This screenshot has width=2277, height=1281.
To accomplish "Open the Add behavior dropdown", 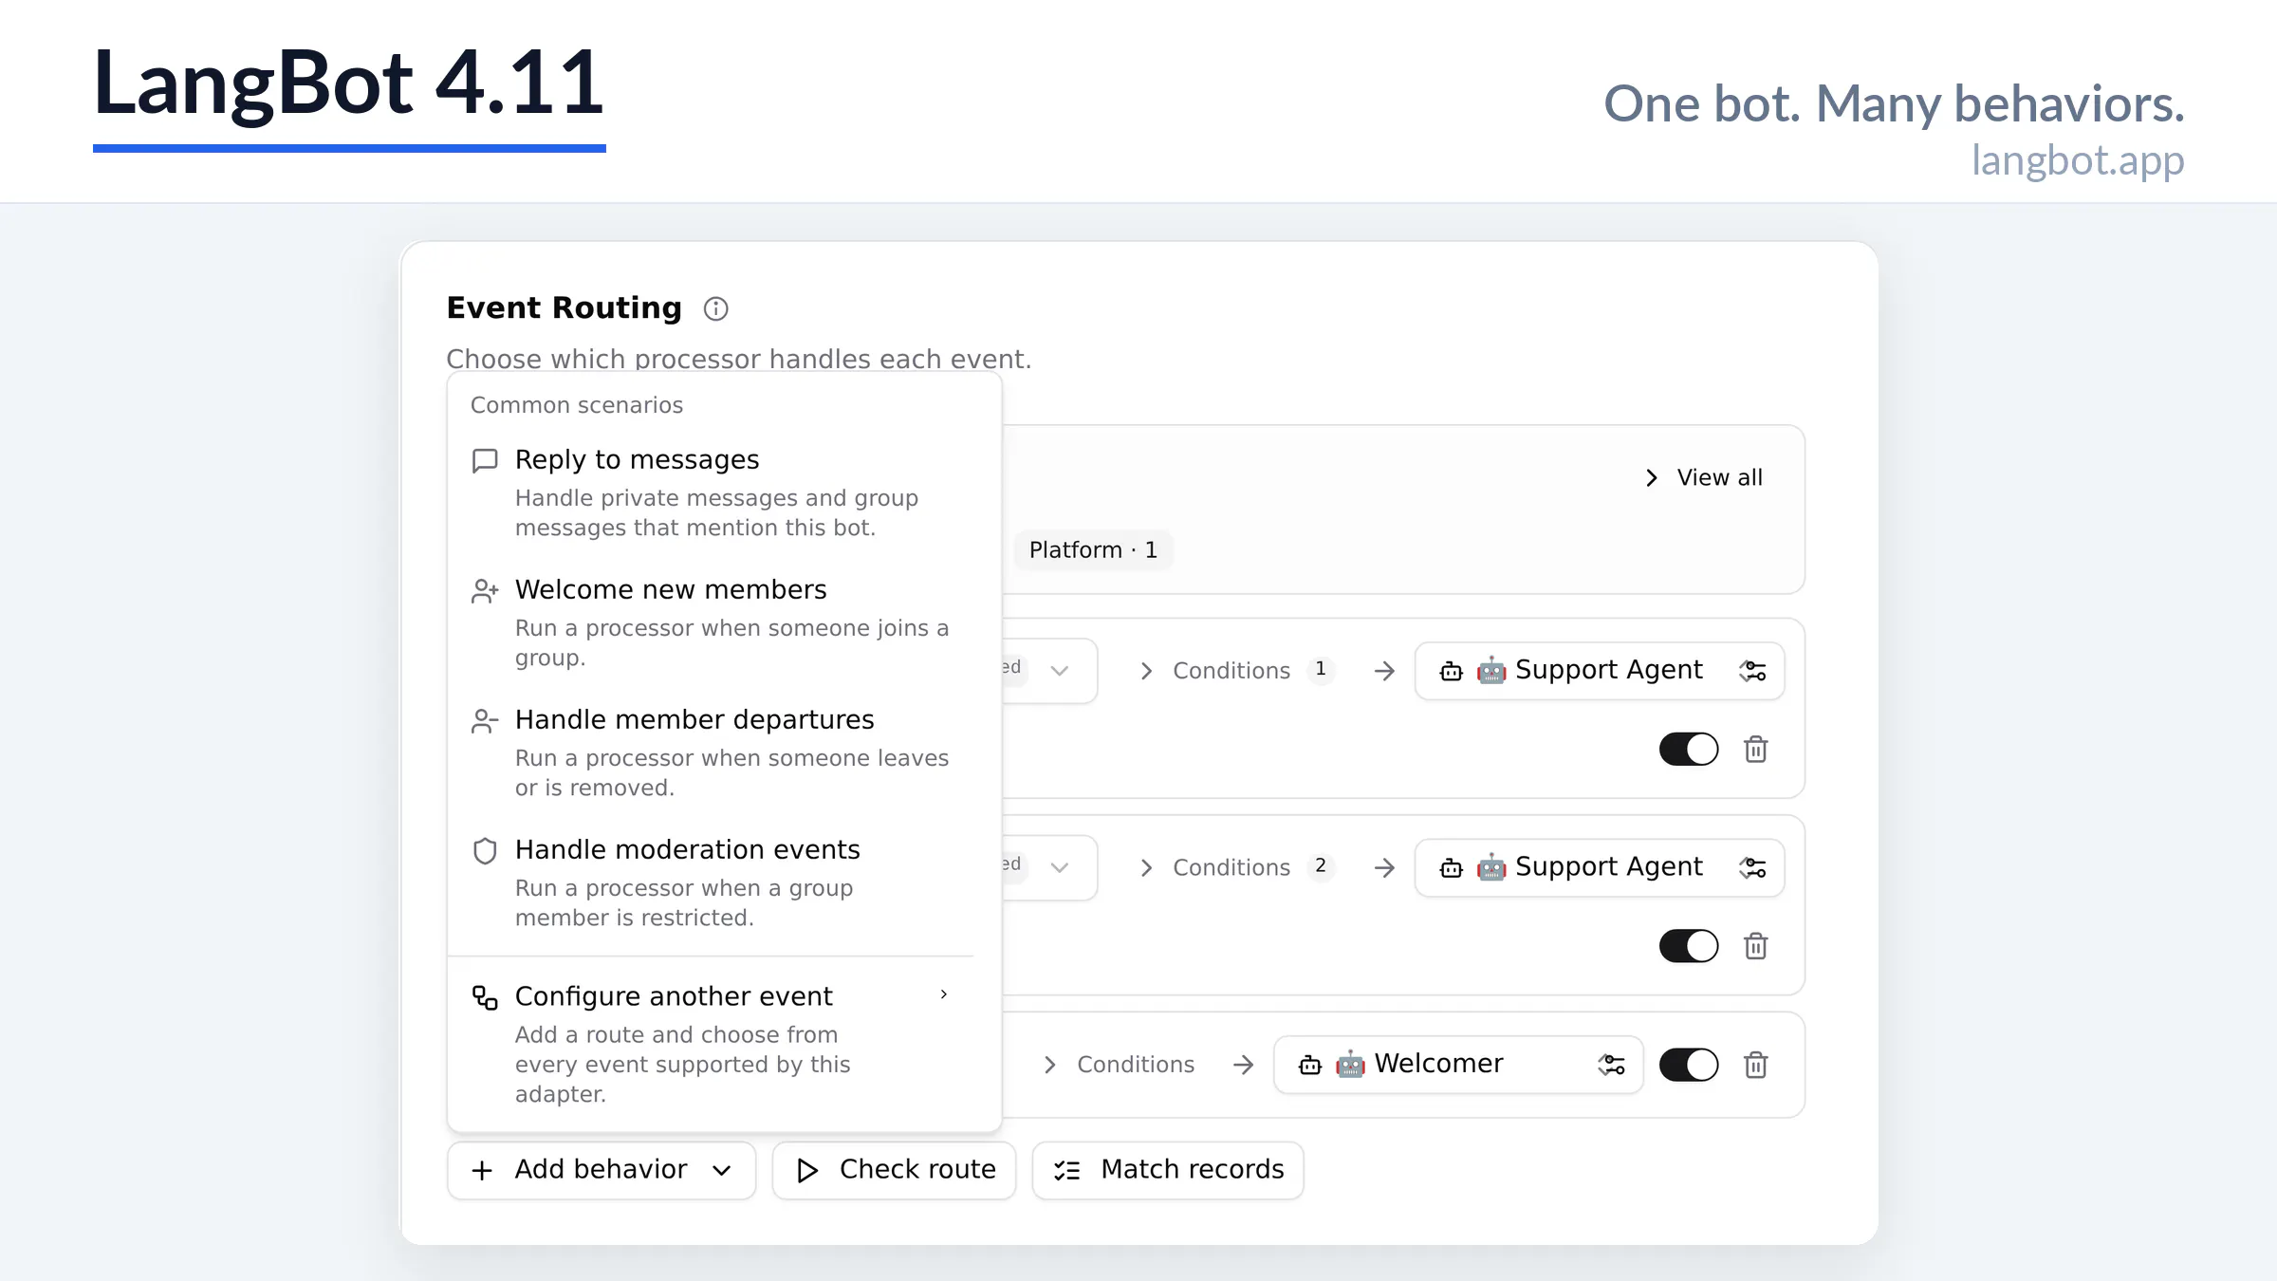I will (x=602, y=1170).
